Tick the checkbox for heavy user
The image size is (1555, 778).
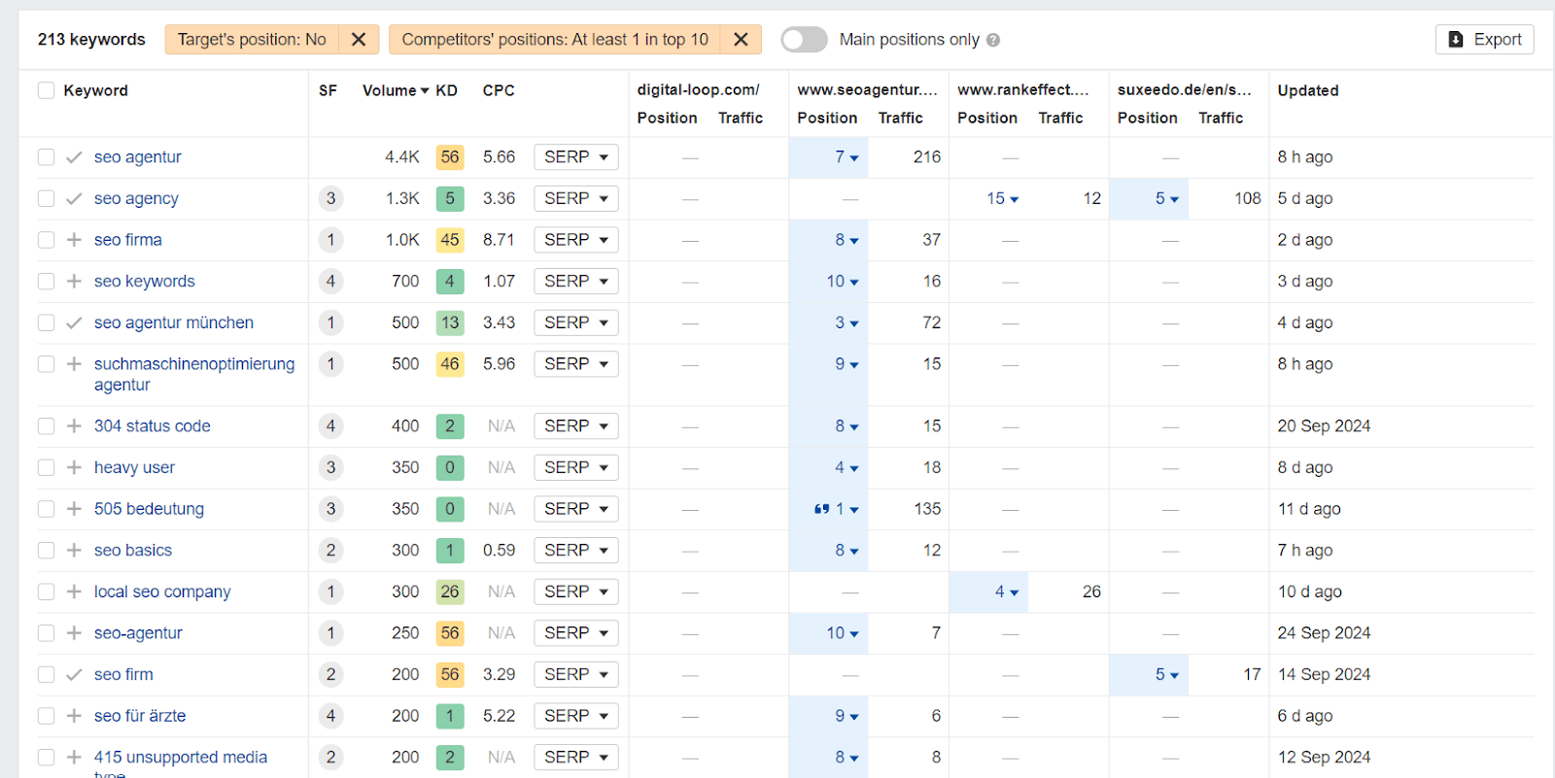46,467
